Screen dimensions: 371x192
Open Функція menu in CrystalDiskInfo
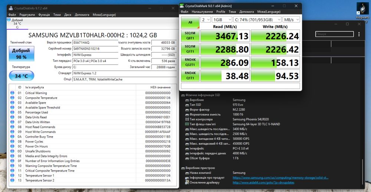click(44, 15)
